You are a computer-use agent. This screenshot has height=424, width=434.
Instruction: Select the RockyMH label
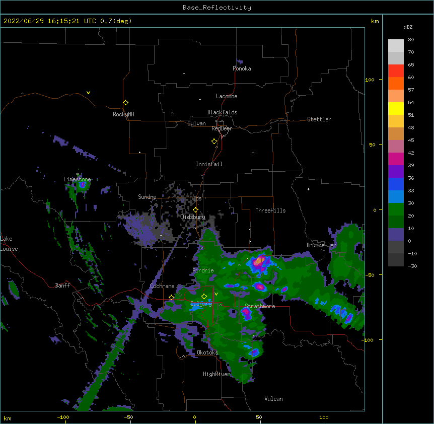pyautogui.click(x=123, y=114)
